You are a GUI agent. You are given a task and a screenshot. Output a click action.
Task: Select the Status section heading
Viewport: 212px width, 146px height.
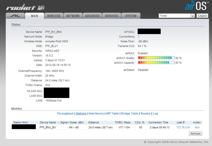click(x=16, y=25)
